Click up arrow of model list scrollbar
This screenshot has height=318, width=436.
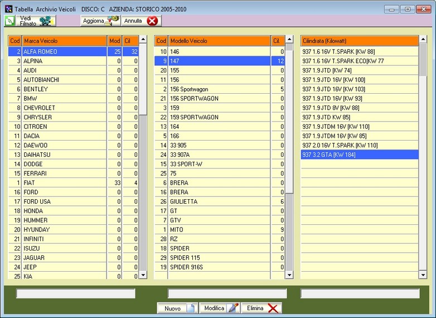coord(289,39)
